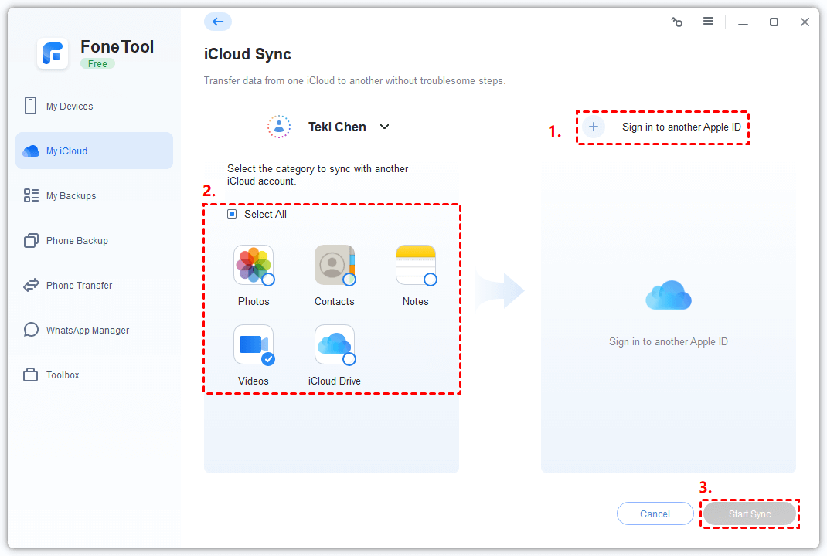827x556 pixels.
Task: Click the large iCloud icon in target panel
Action: click(x=669, y=295)
